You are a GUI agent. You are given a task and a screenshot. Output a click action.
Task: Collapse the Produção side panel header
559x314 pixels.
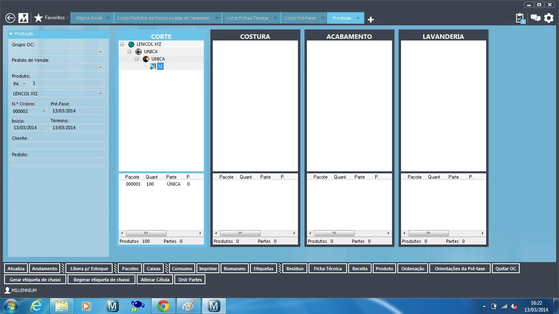coord(11,34)
